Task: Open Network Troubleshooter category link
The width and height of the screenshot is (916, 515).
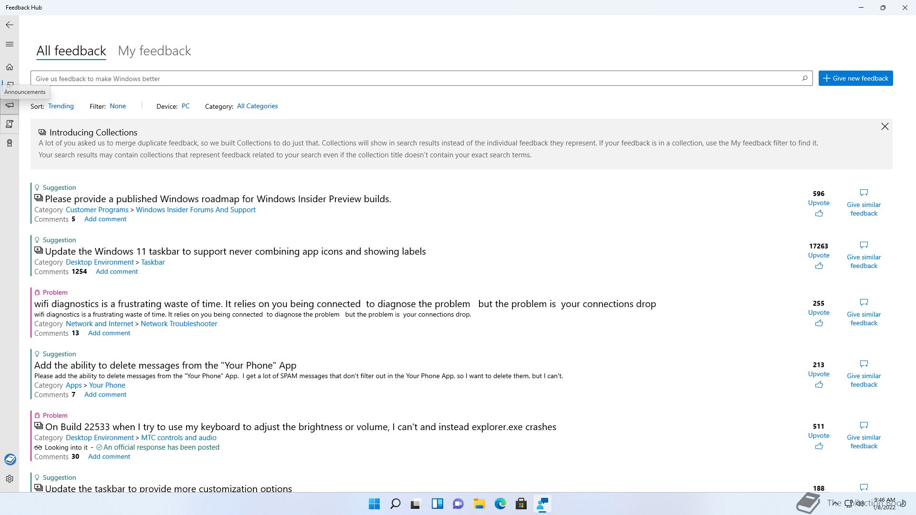Action: click(x=179, y=324)
